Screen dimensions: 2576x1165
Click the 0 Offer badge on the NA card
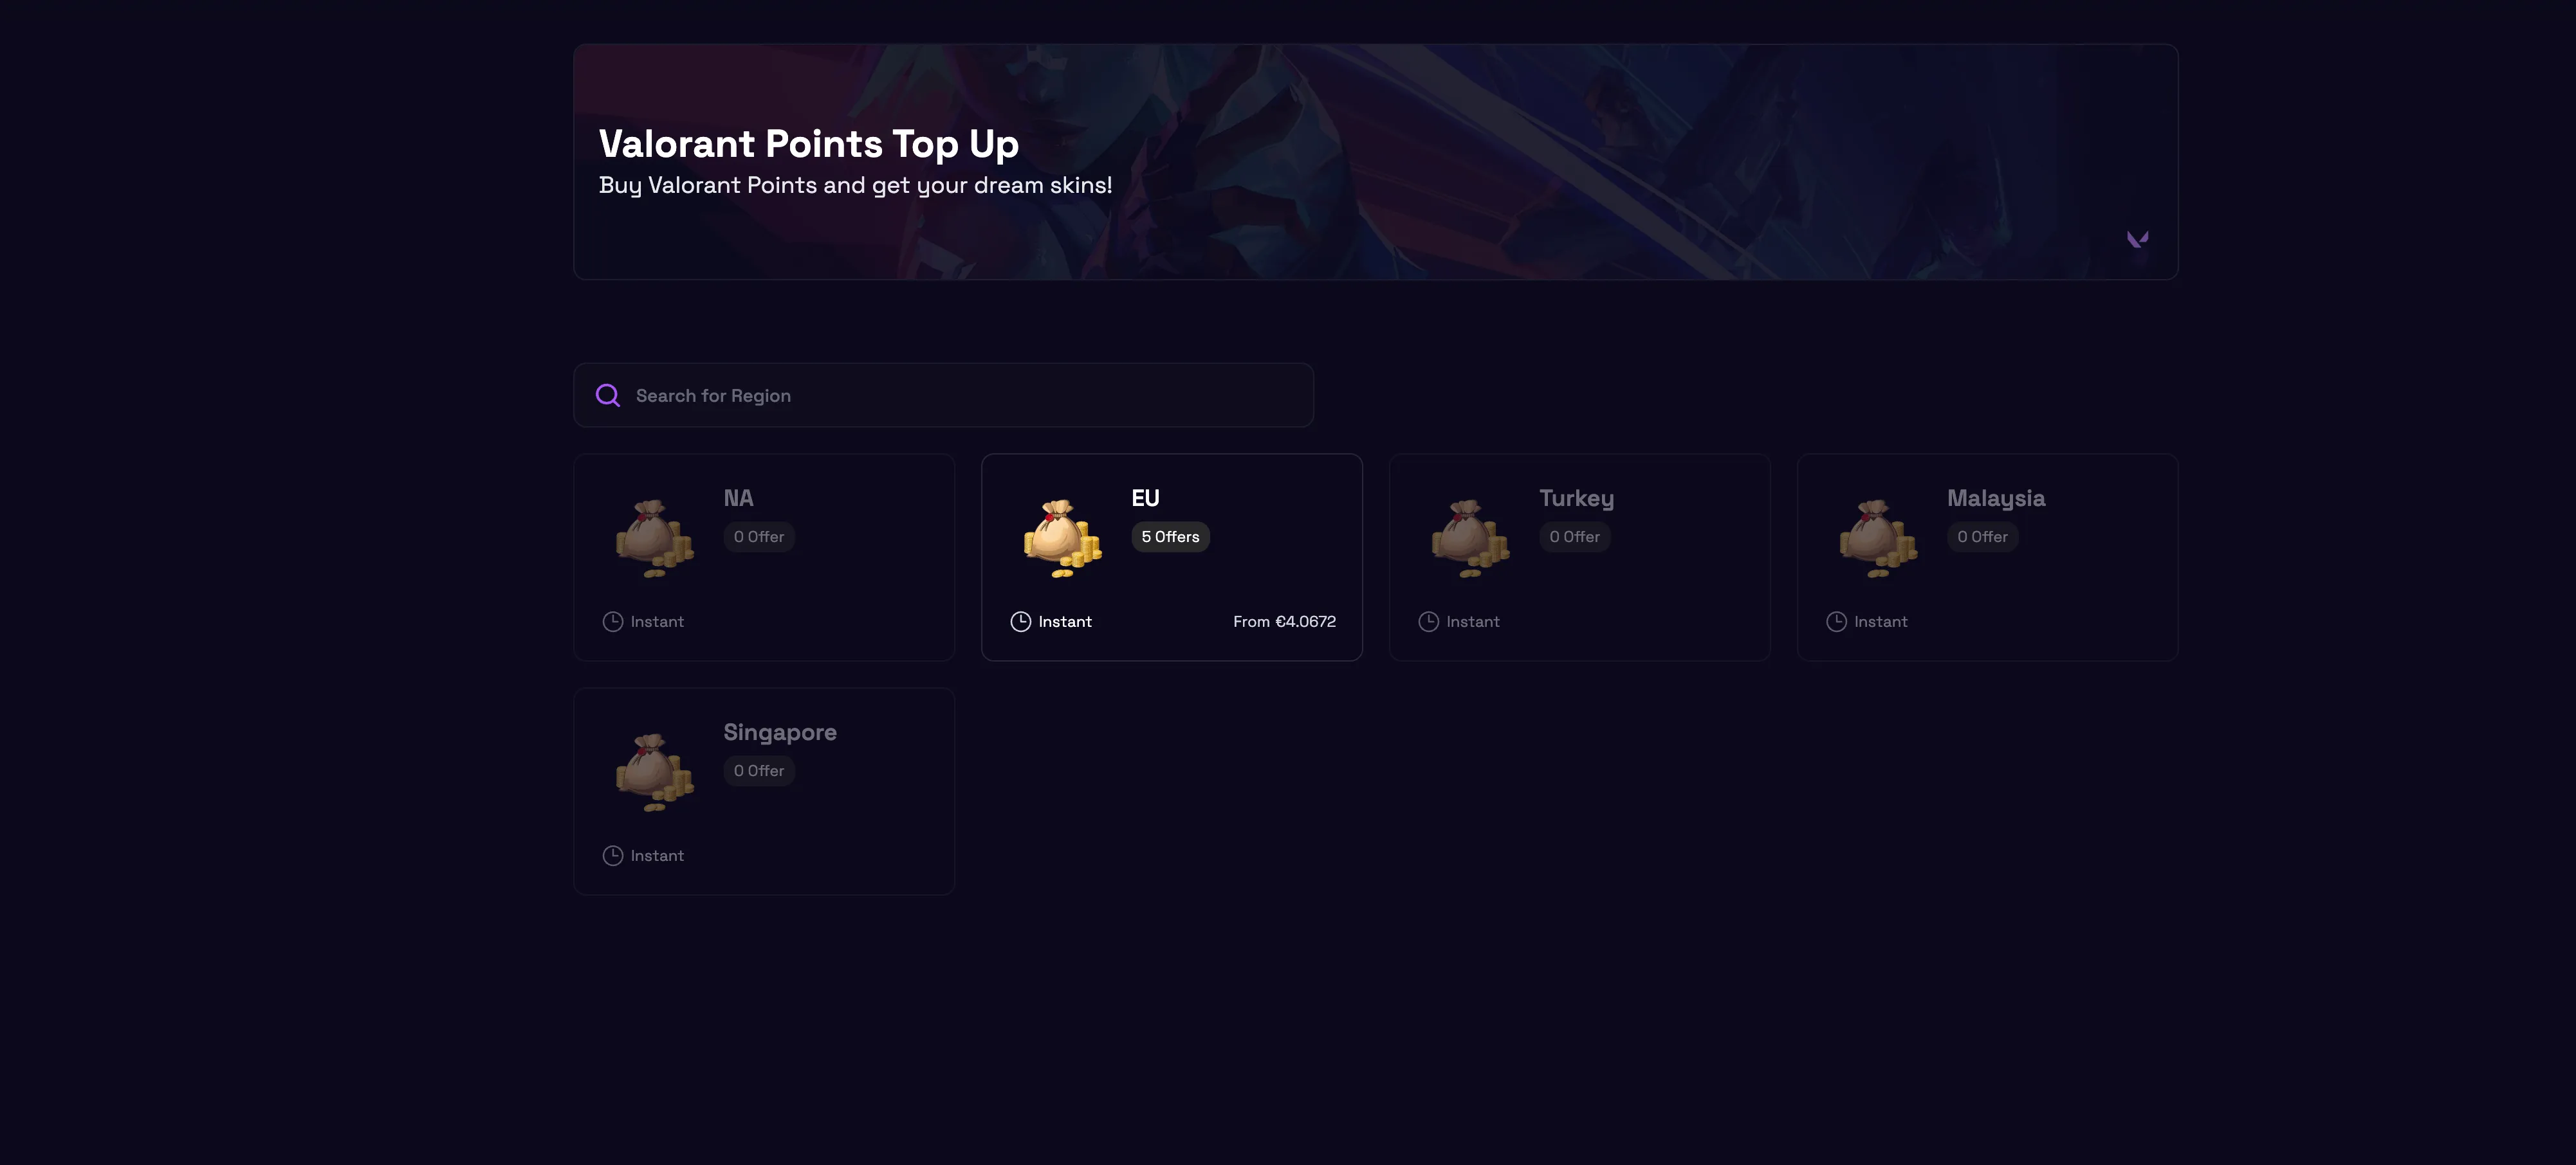click(x=758, y=537)
